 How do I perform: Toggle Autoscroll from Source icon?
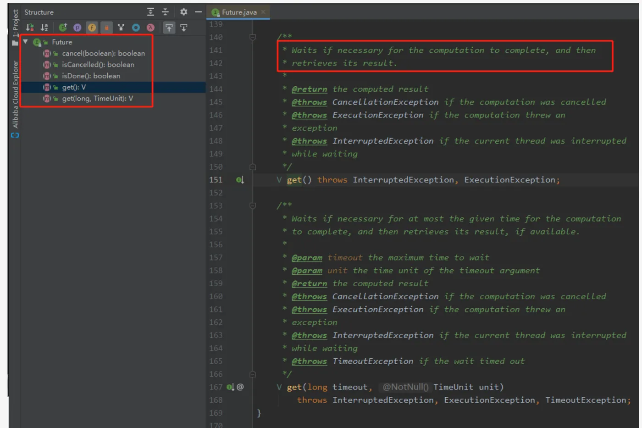(x=184, y=28)
